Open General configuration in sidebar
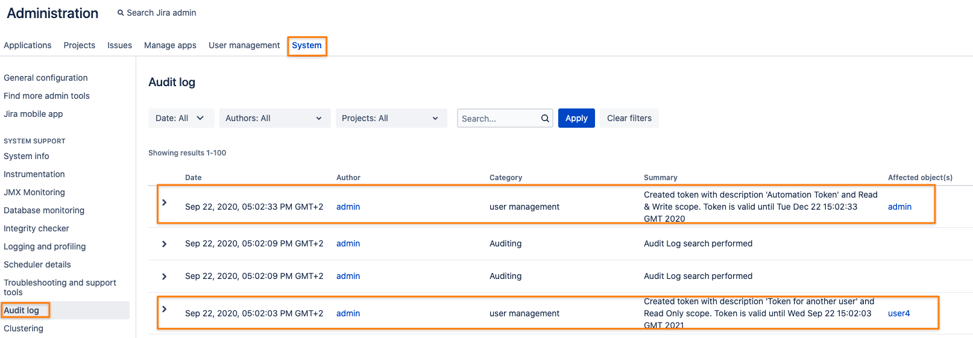973x338 pixels. click(46, 78)
